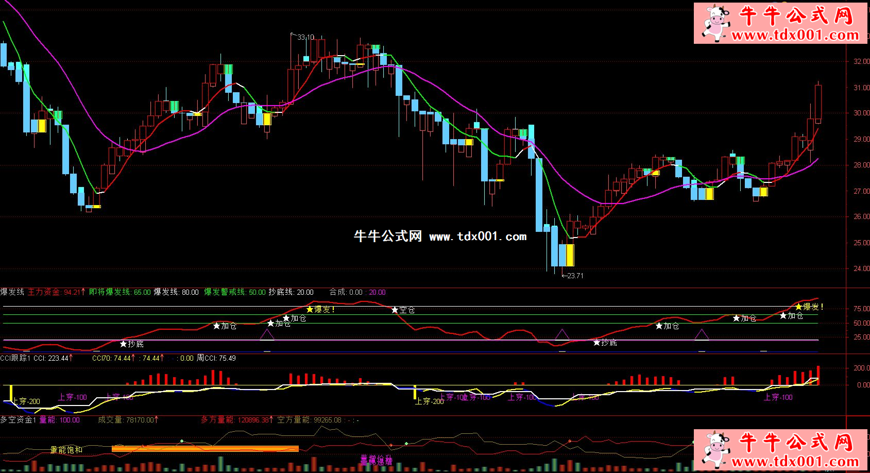Screen dimensions: 870x473
Task: Select the 量能饱和 yellow label
Action: [66, 450]
